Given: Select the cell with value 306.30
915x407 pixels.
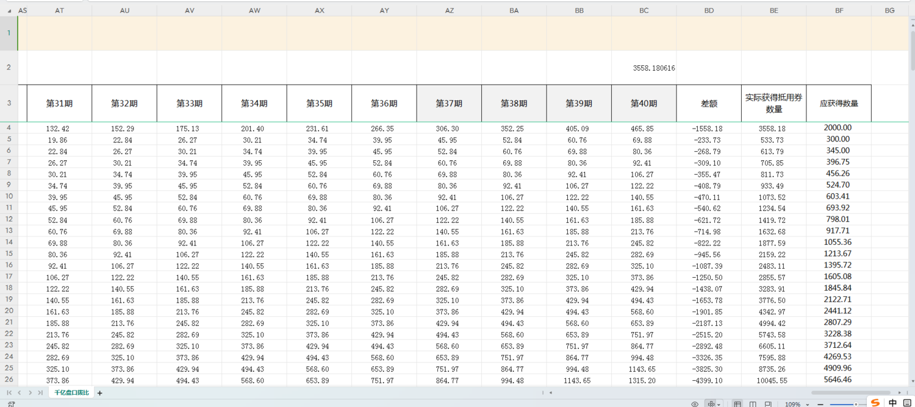Looking at the screenshot, I should coord(450,129).
